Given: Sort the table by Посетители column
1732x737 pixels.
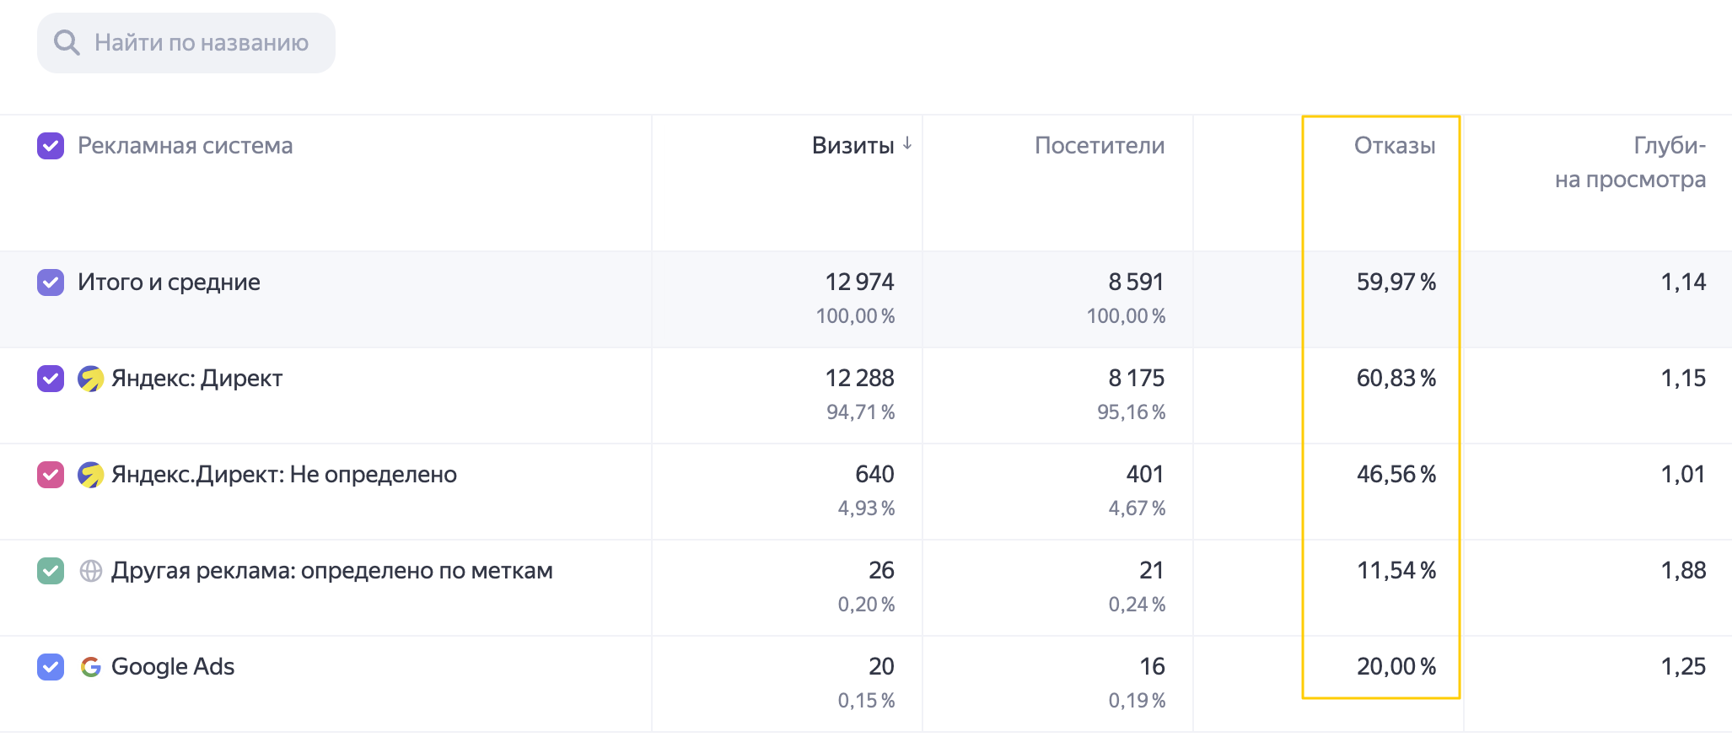Looking at the screenshot, I should tap(1100, 146).
